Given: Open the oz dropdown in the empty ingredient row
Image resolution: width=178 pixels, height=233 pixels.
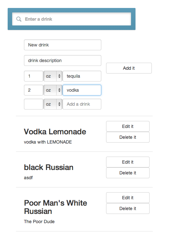Looking at the screenshot, I should (x=53, y=104).
